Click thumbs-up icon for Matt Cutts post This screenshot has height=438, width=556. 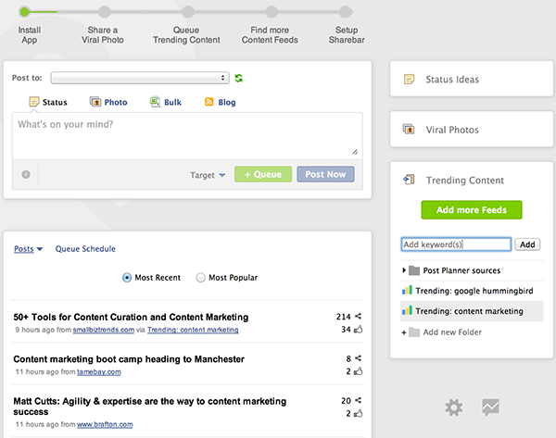[x=359, y=413]
